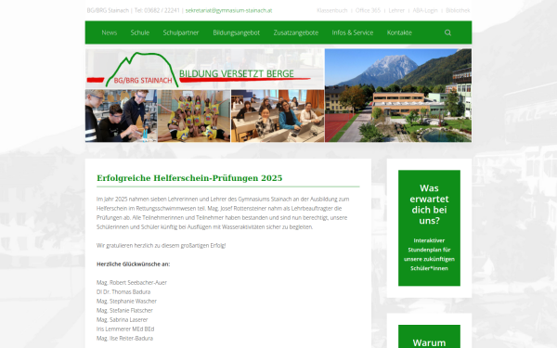Open the Klassenbuch link
557x348 pixels.
pos(331,10)
